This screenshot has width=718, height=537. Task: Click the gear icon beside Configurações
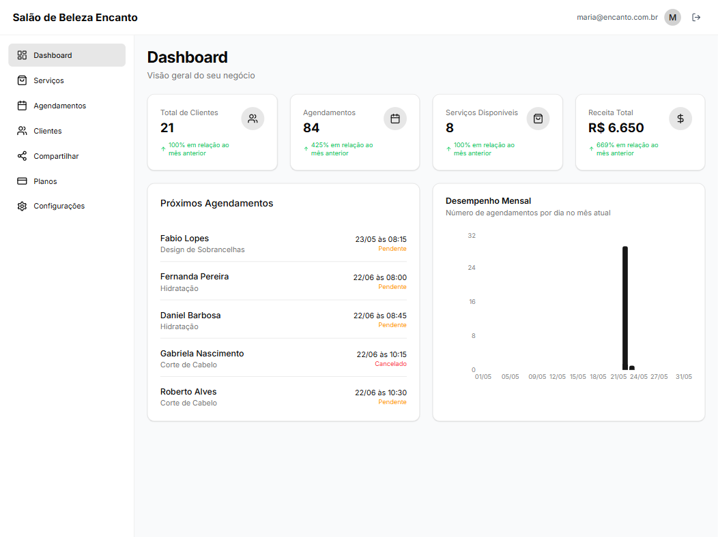22,206
